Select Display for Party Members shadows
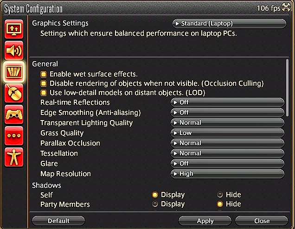 pyautogui.click(x=155, y=204)
